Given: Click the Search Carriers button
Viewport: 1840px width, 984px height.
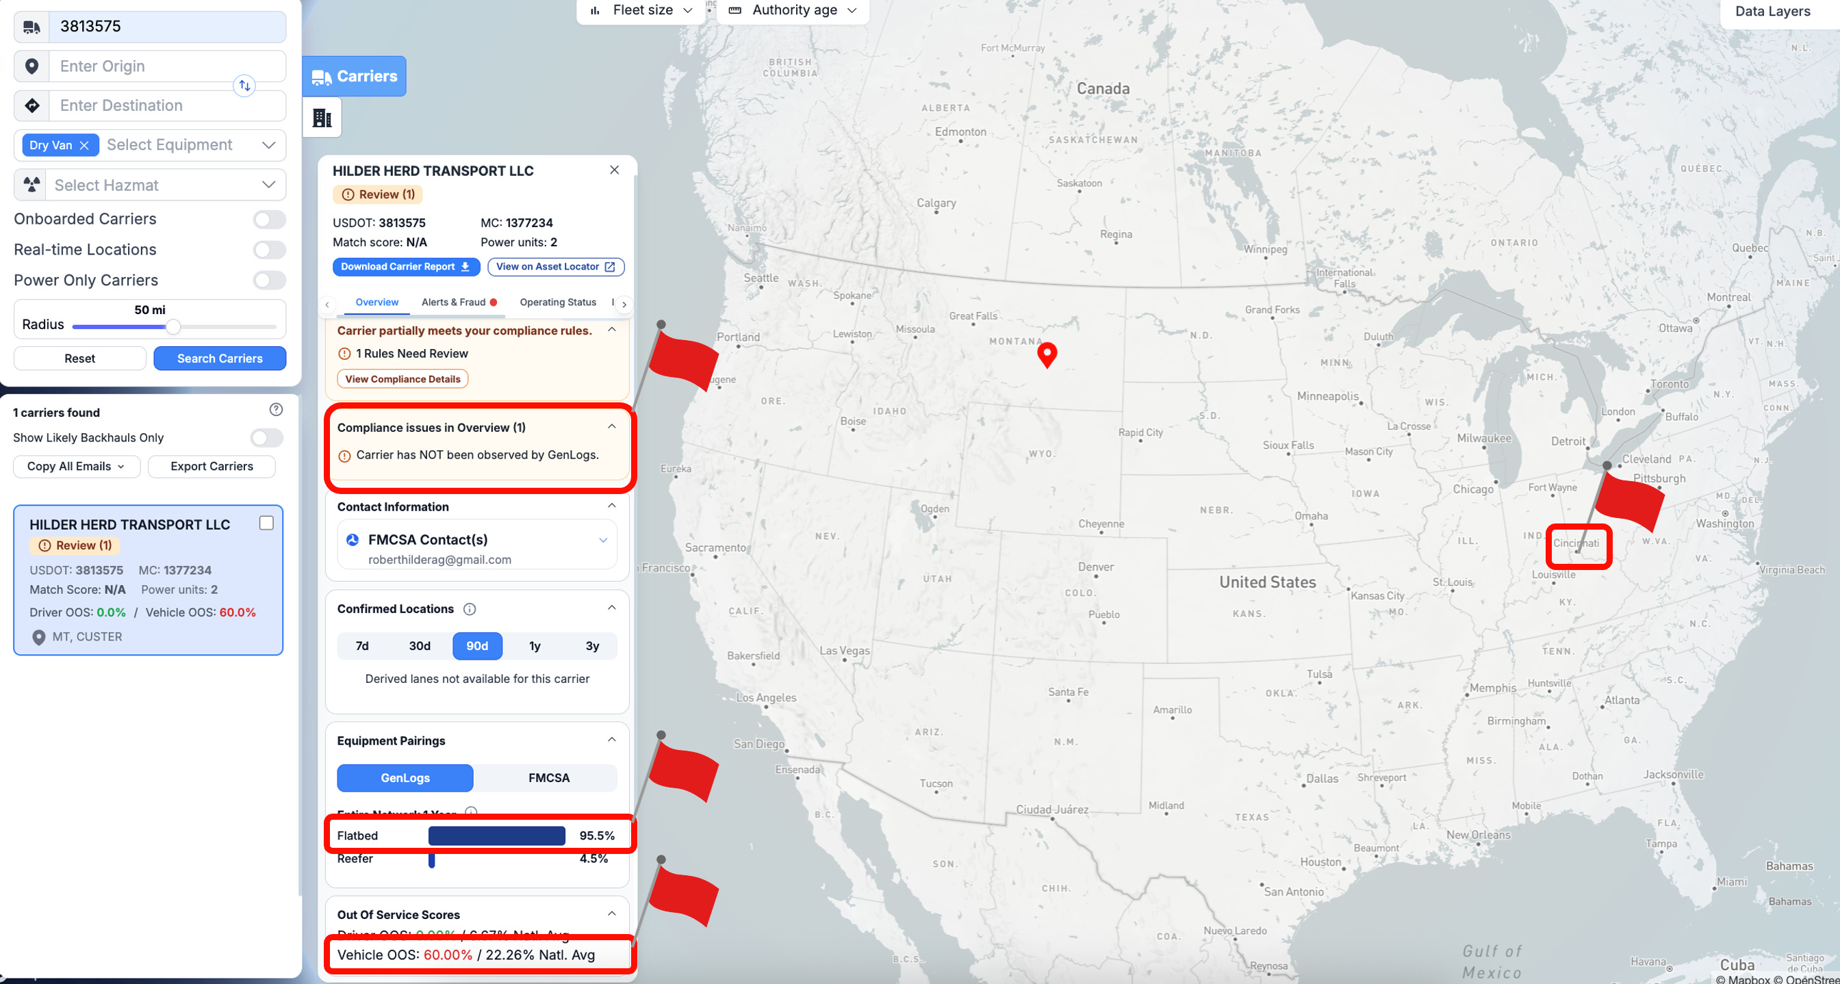Looking at the screenshot, I should tap(219, 359).
